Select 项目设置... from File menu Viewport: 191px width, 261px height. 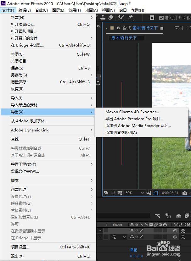click(48, 247)
